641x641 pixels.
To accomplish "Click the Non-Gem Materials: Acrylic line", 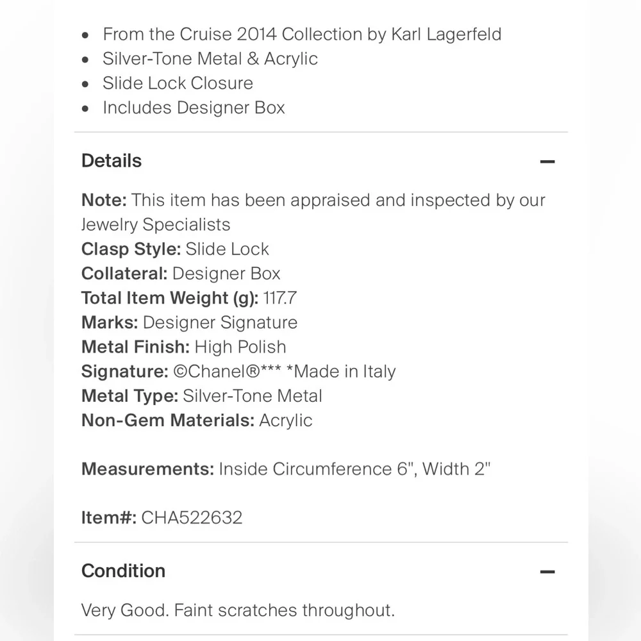I will pos(197,420).
